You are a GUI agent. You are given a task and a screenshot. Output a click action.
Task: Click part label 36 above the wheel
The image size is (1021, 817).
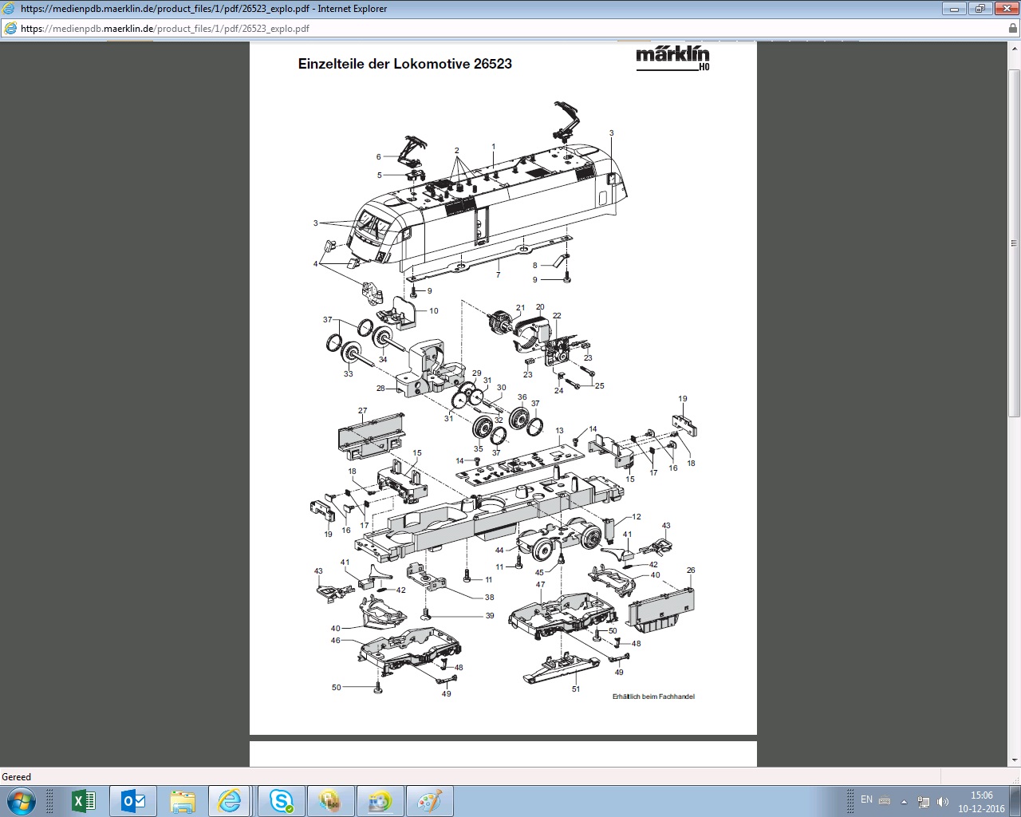click(x=522, y=397)
